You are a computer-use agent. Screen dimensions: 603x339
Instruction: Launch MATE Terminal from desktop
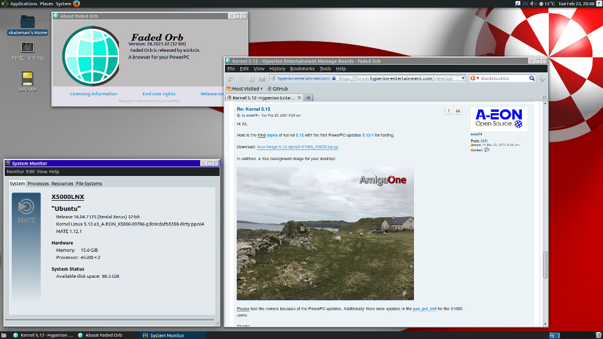(x=27, y=51)
